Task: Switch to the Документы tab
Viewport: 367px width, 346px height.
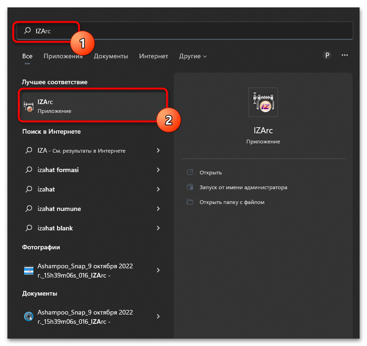Action: click(111, 56)
